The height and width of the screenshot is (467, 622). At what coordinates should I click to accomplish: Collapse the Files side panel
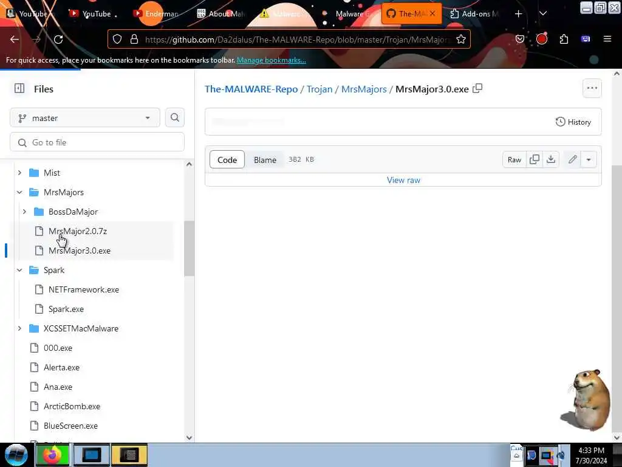(19, 89)
